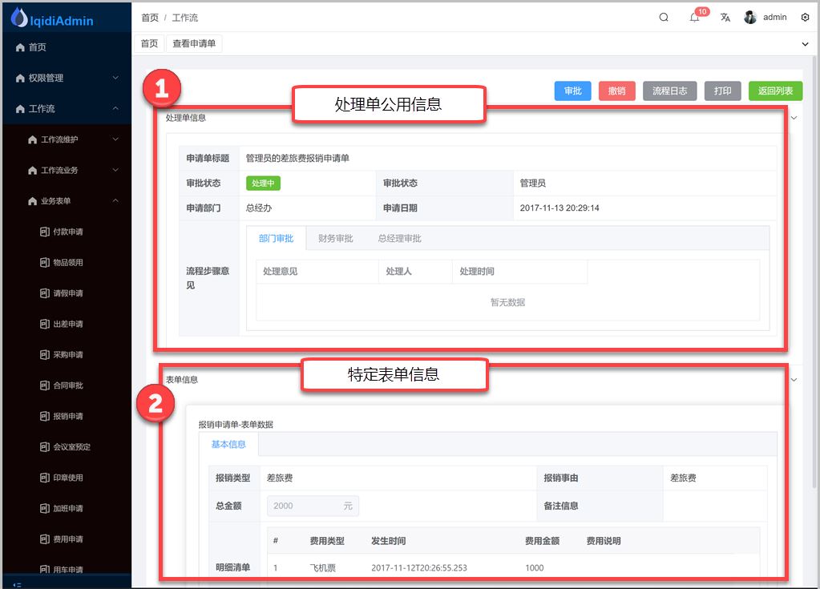Click the form icon next to 报销申请
Viewport: 820px width, 589px height.
click(x=45, y=416)
